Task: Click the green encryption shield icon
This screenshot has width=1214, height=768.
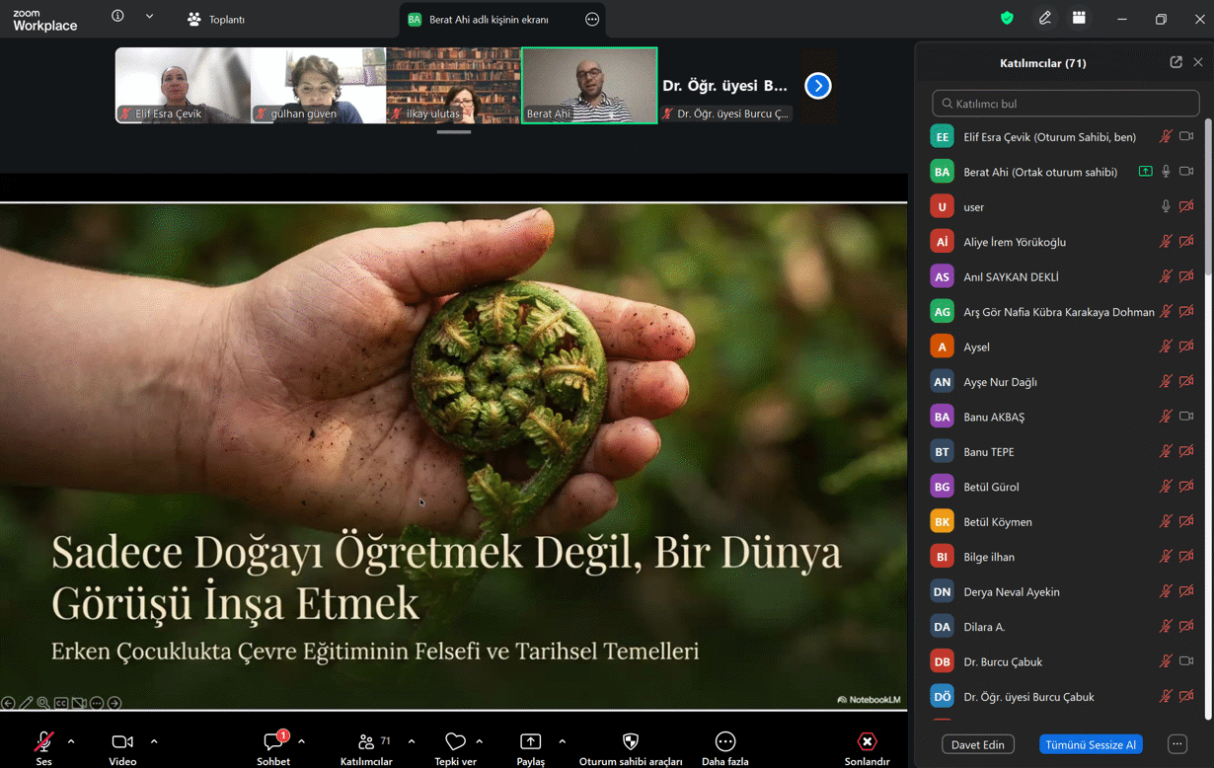Action: (1007, 18)
